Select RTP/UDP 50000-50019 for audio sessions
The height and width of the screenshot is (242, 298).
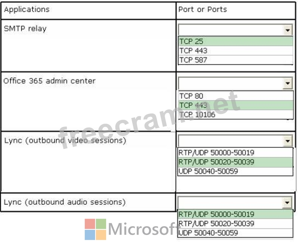pos(235,214)
